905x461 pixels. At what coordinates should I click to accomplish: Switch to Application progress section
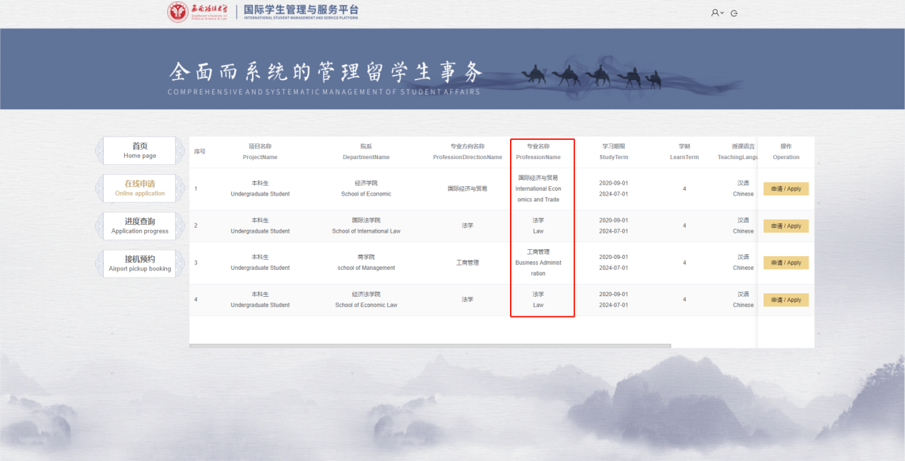pos(139,226)
